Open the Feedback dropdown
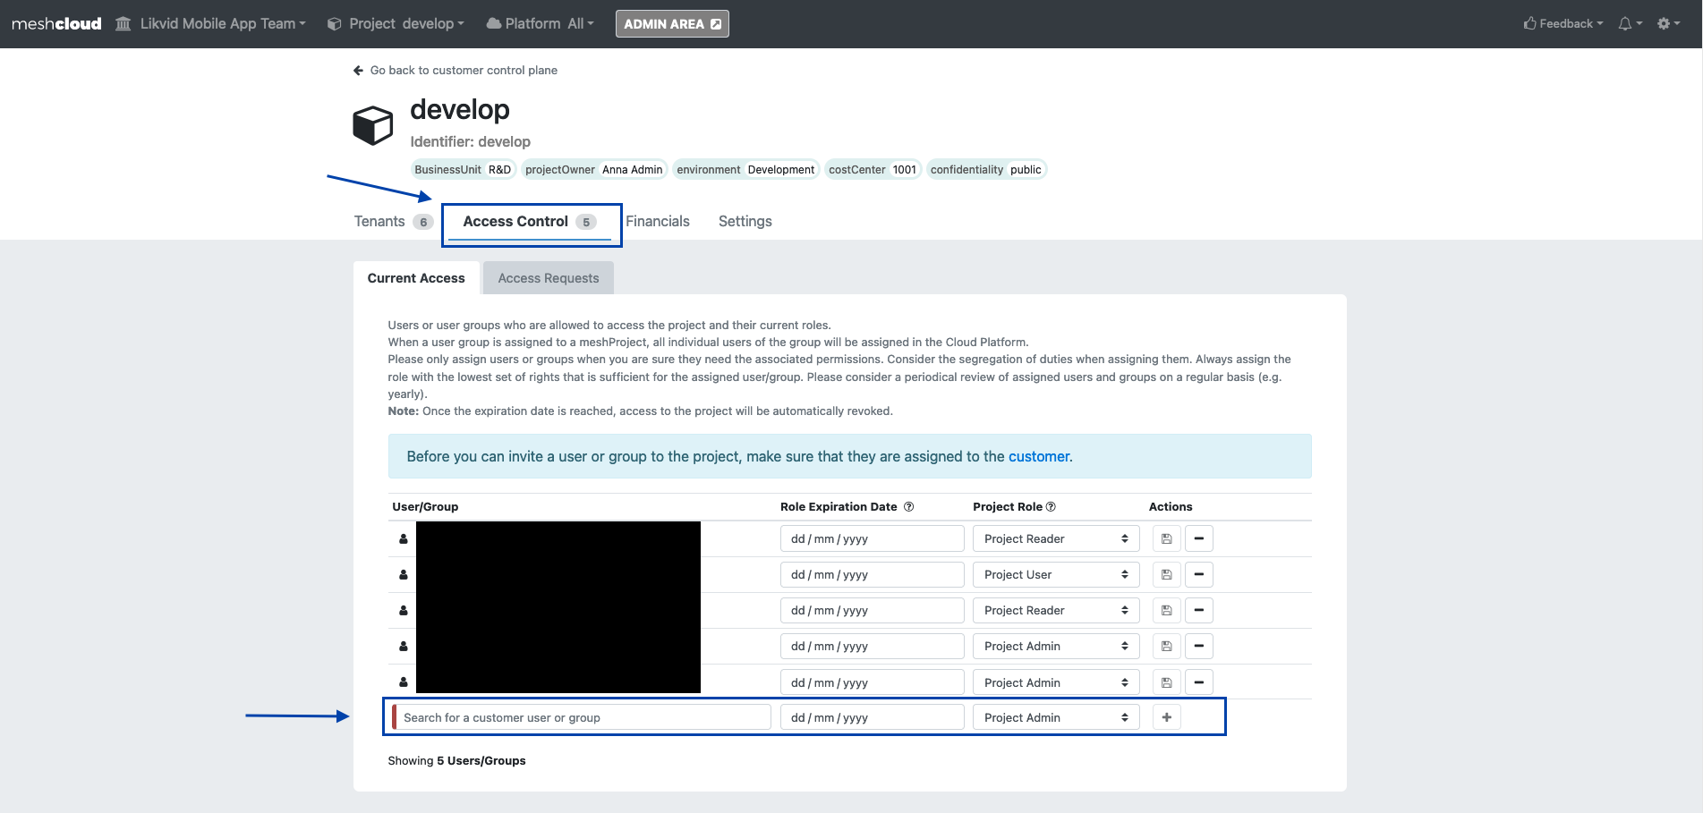This screenshot has height=813, width=1703. (1563, 24)
